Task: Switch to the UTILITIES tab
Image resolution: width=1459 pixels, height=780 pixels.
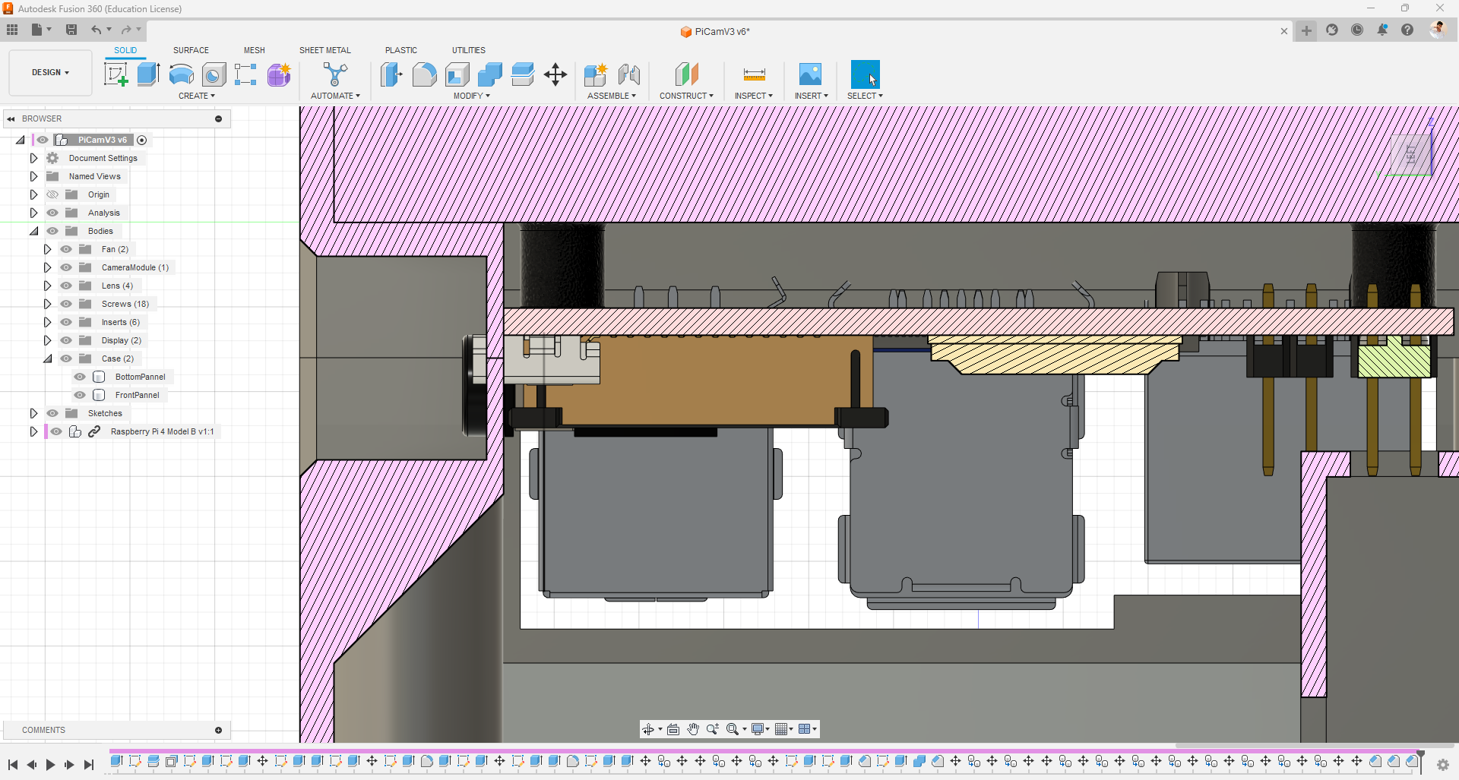Action: coord(469,50)
